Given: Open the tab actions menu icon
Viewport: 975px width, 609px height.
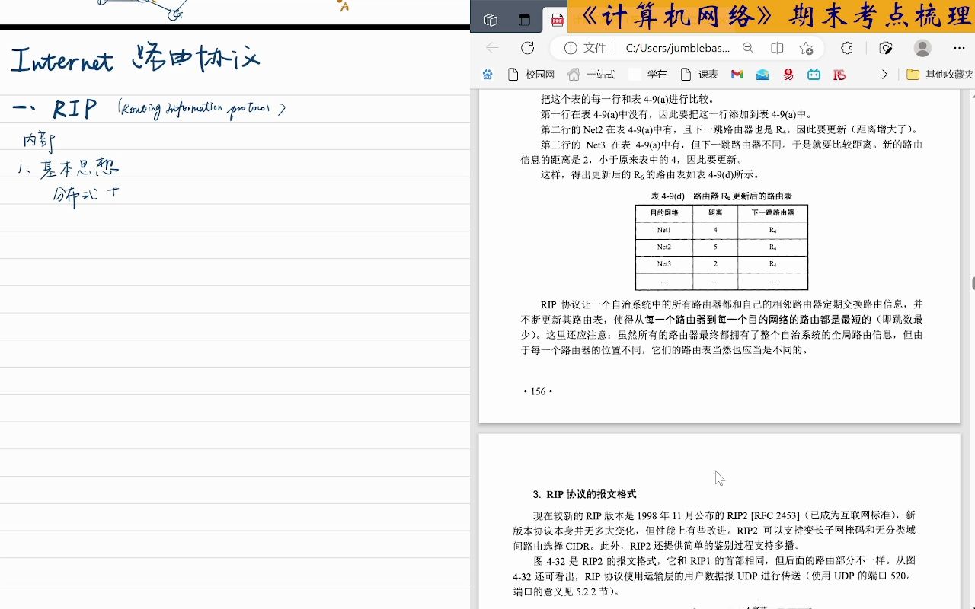Looking at the screenshot, I should click(x=524, y=21).
